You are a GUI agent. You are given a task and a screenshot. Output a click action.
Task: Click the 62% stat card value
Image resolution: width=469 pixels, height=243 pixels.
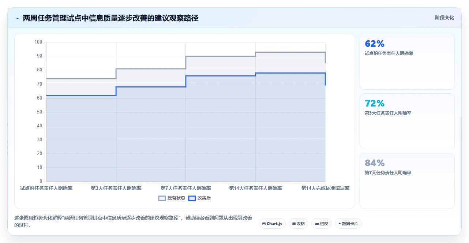tap(375, 44)
